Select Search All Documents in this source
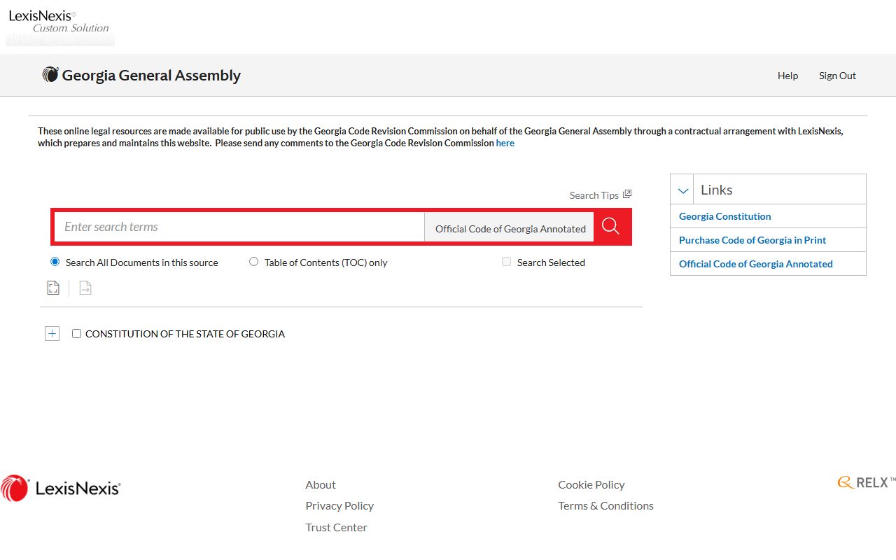This screenshot has width=896, height=560. coord(55,262)
